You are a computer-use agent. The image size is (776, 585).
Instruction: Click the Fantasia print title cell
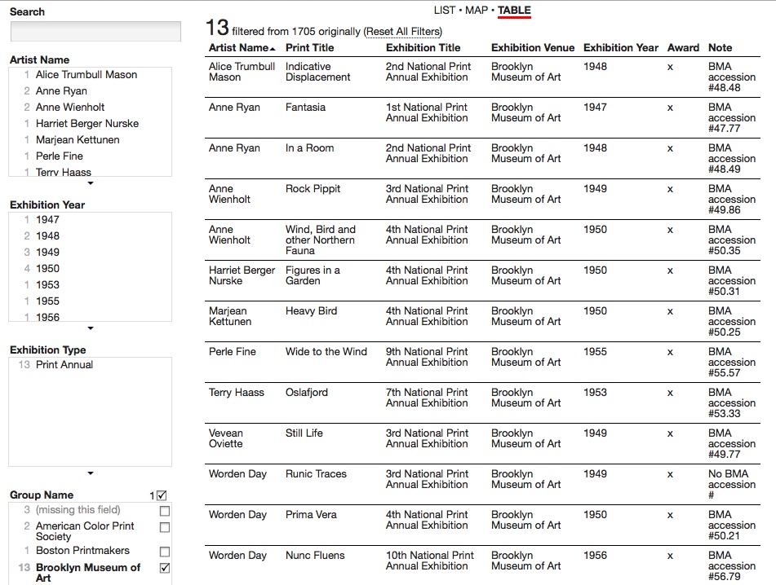[305, 108]
